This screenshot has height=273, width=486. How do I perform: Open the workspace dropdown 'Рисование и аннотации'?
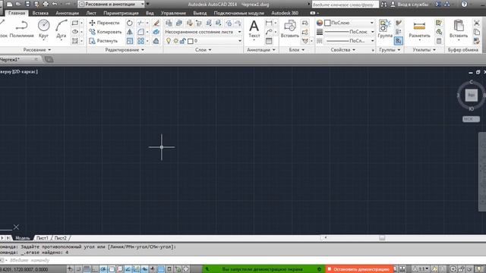coord(112,4)
